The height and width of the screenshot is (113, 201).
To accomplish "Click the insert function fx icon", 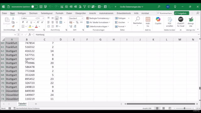I will [x=30, y=35].
